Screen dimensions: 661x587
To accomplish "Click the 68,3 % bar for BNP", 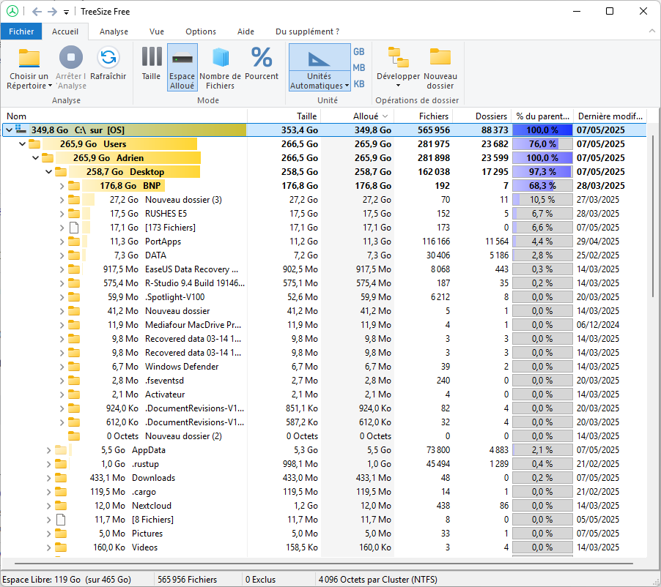I will 542,186.
